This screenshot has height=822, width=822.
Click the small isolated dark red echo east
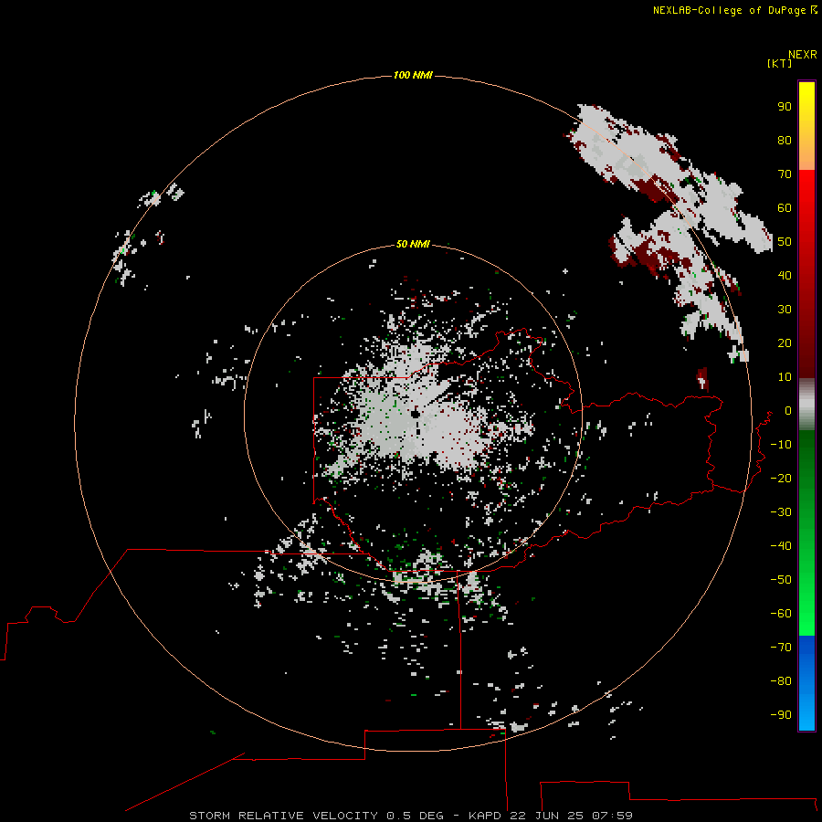tap(702, 380)
